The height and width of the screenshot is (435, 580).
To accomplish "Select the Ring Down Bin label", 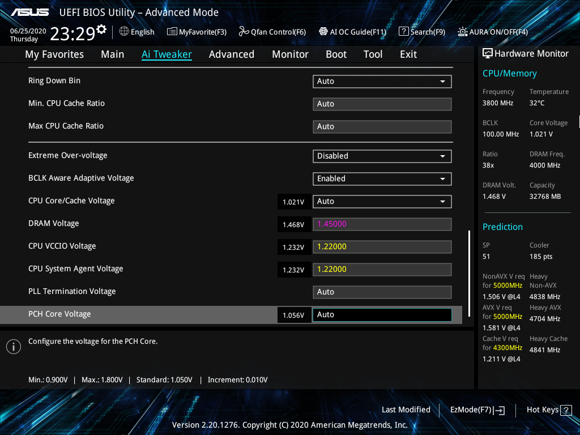I will (x=54, y=80).
